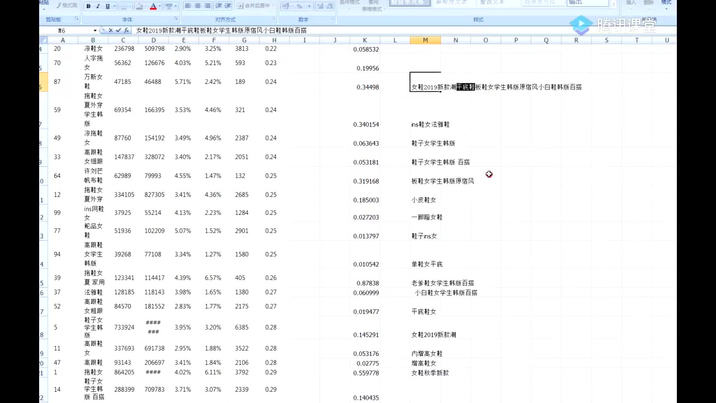Click cell 万斯女鞋 in column B
The height and width of the screenshot is (403, 716).
93,82
